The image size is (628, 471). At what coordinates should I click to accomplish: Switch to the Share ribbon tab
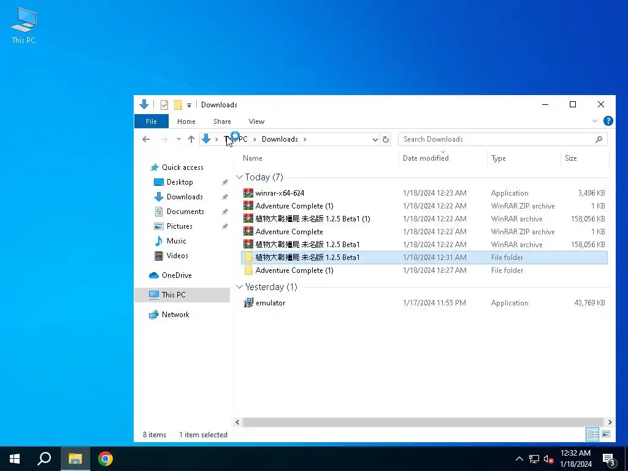pos(222,121)
